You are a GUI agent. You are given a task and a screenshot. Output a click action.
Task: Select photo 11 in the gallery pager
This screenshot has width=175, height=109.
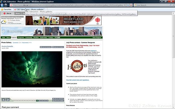pos(40,101)
